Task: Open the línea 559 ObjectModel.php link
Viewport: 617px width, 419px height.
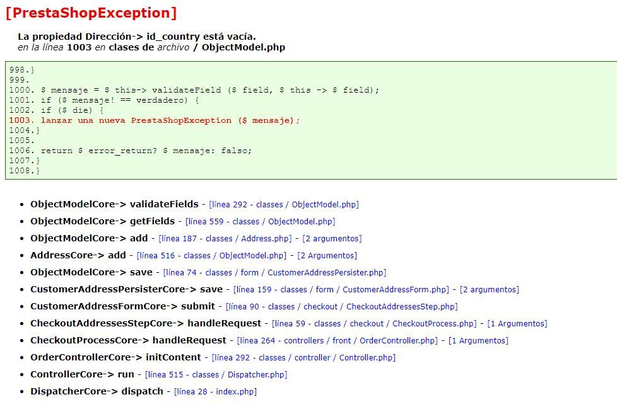Action: click(260, 221)
